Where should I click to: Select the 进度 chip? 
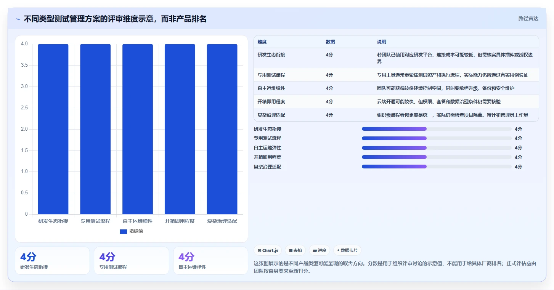point(320,250)
